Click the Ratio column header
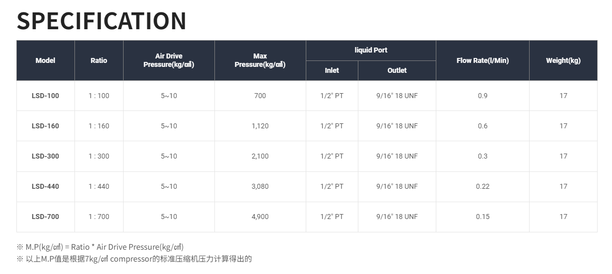 click(x=99, y=60)
